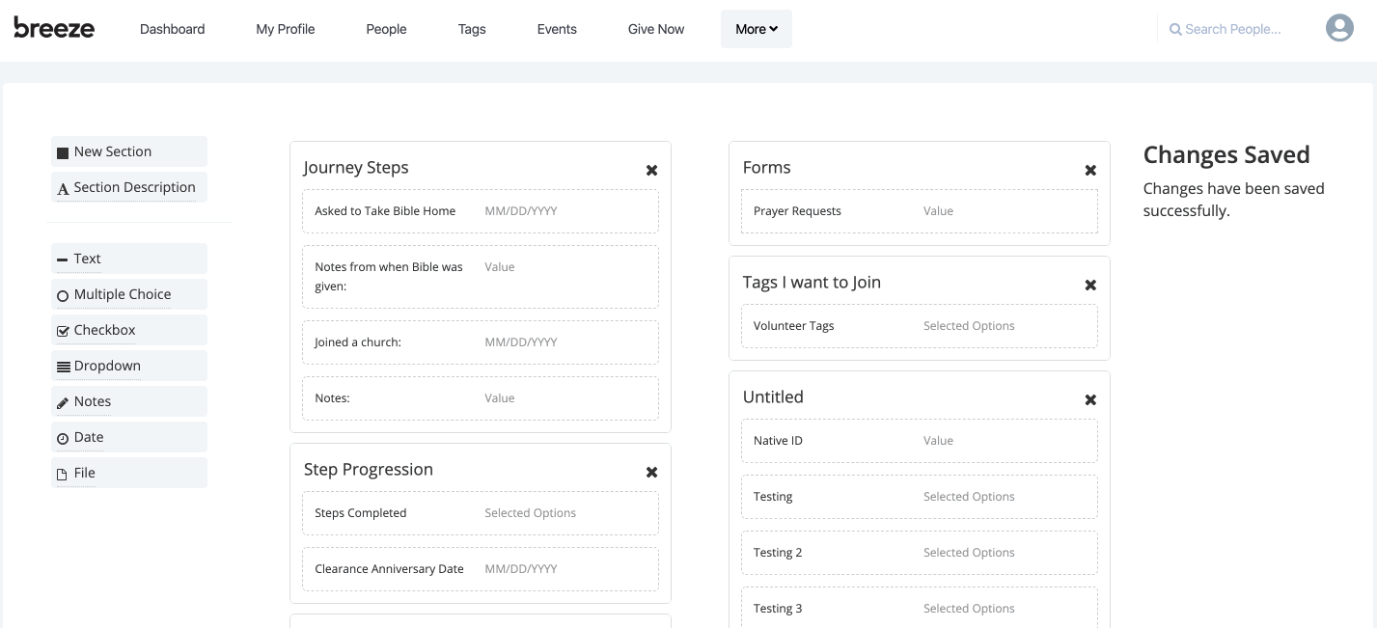Select the Date field clock icon

click(62, 437)
